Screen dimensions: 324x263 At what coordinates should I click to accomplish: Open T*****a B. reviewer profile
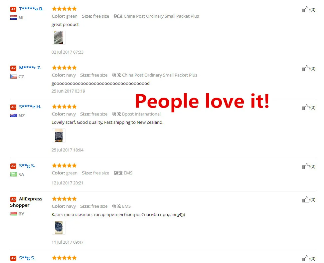[x=31, y=9]
